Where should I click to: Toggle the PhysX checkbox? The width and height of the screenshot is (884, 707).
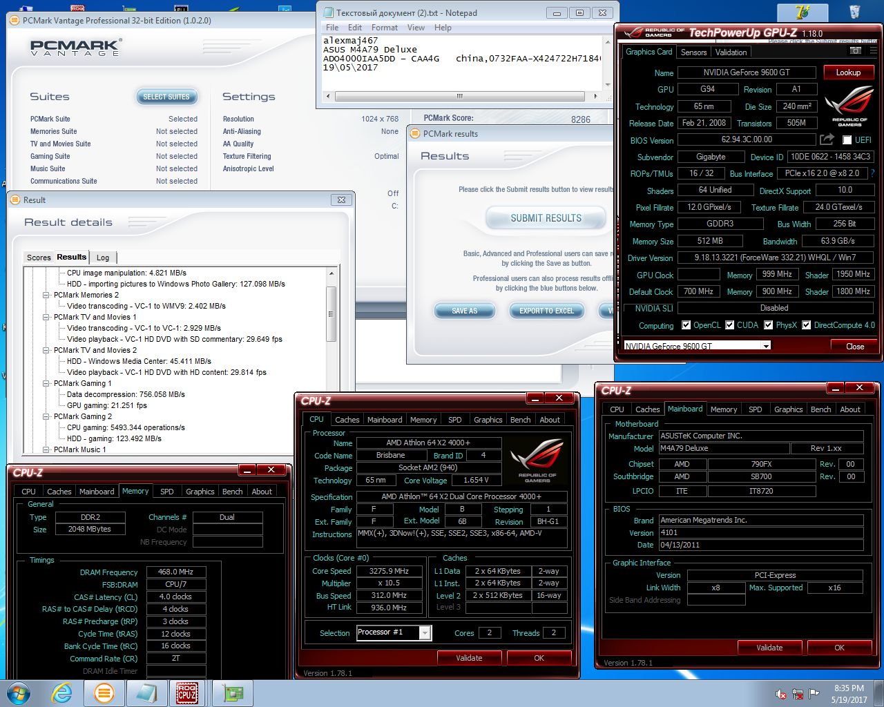click(x=768, y=325)
